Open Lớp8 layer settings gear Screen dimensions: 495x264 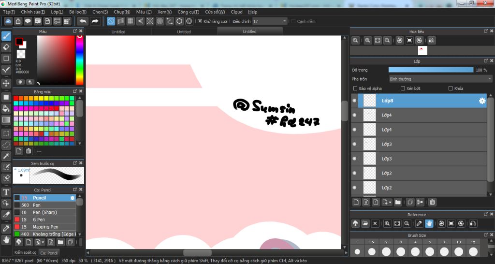point(482,101)
